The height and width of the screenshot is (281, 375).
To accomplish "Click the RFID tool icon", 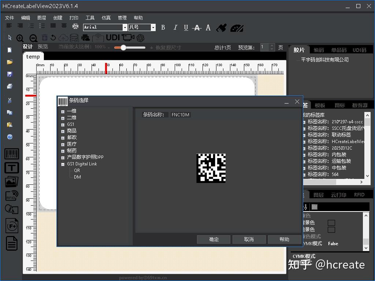I will 11,195.
